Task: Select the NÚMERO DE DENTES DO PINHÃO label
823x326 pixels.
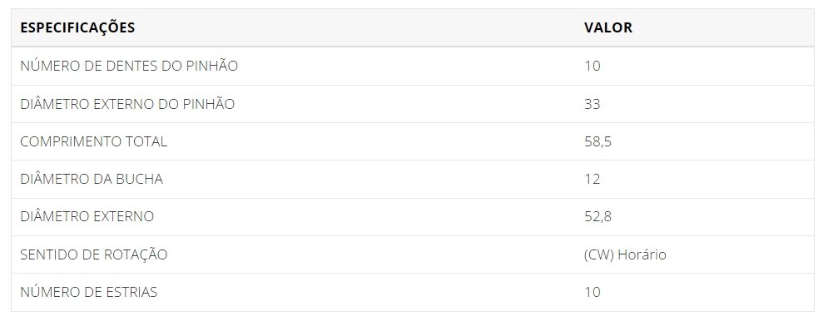Action: pos(129,67)
